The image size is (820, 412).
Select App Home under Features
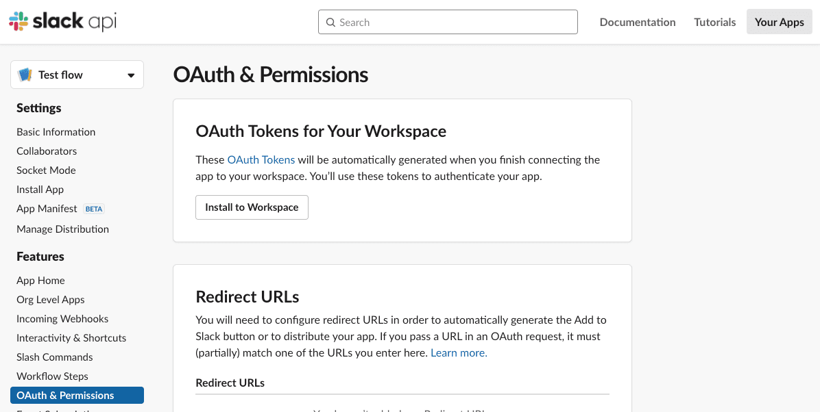coord(40,280)
